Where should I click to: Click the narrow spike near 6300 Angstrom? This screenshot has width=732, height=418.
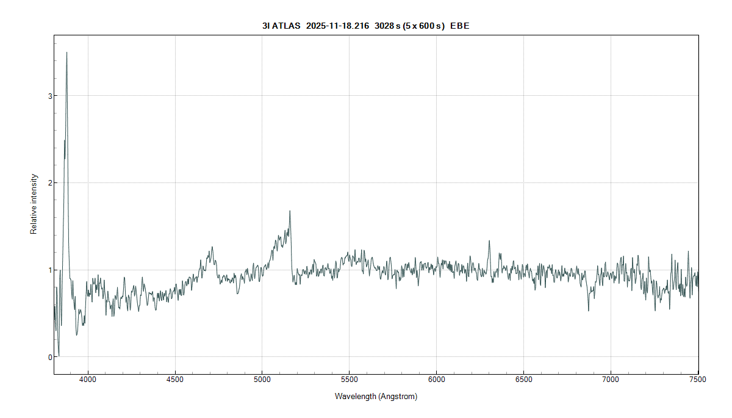pyautogui.click(x=489, y=241)
